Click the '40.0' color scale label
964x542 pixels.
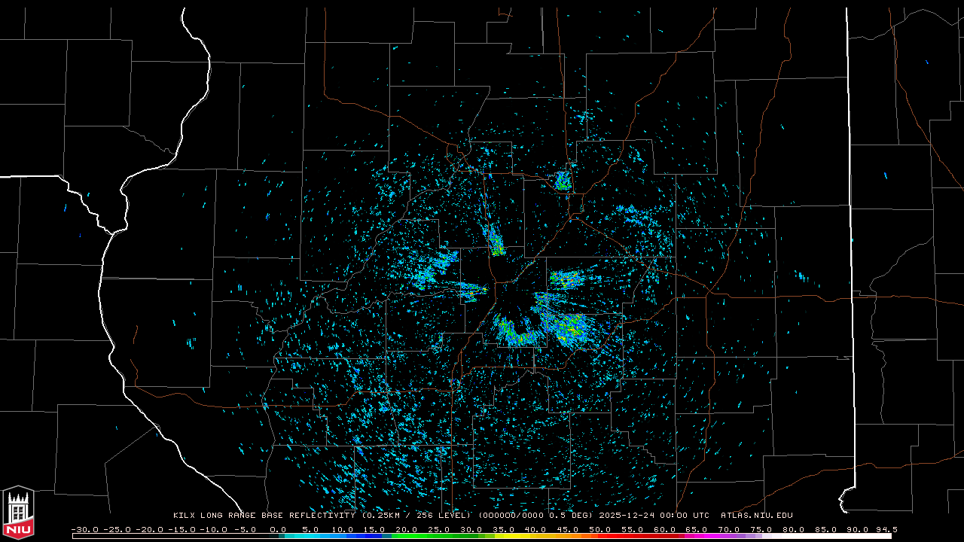pos(536,529)
